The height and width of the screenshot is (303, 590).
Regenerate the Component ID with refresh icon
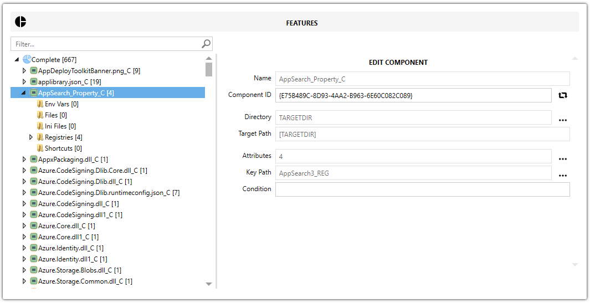562,95
